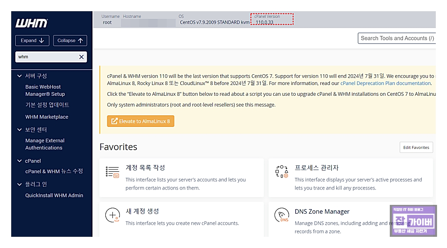Collapse the 플러그 인 section
Viewport: 447px width, 248px height.
tap(19, 185)
